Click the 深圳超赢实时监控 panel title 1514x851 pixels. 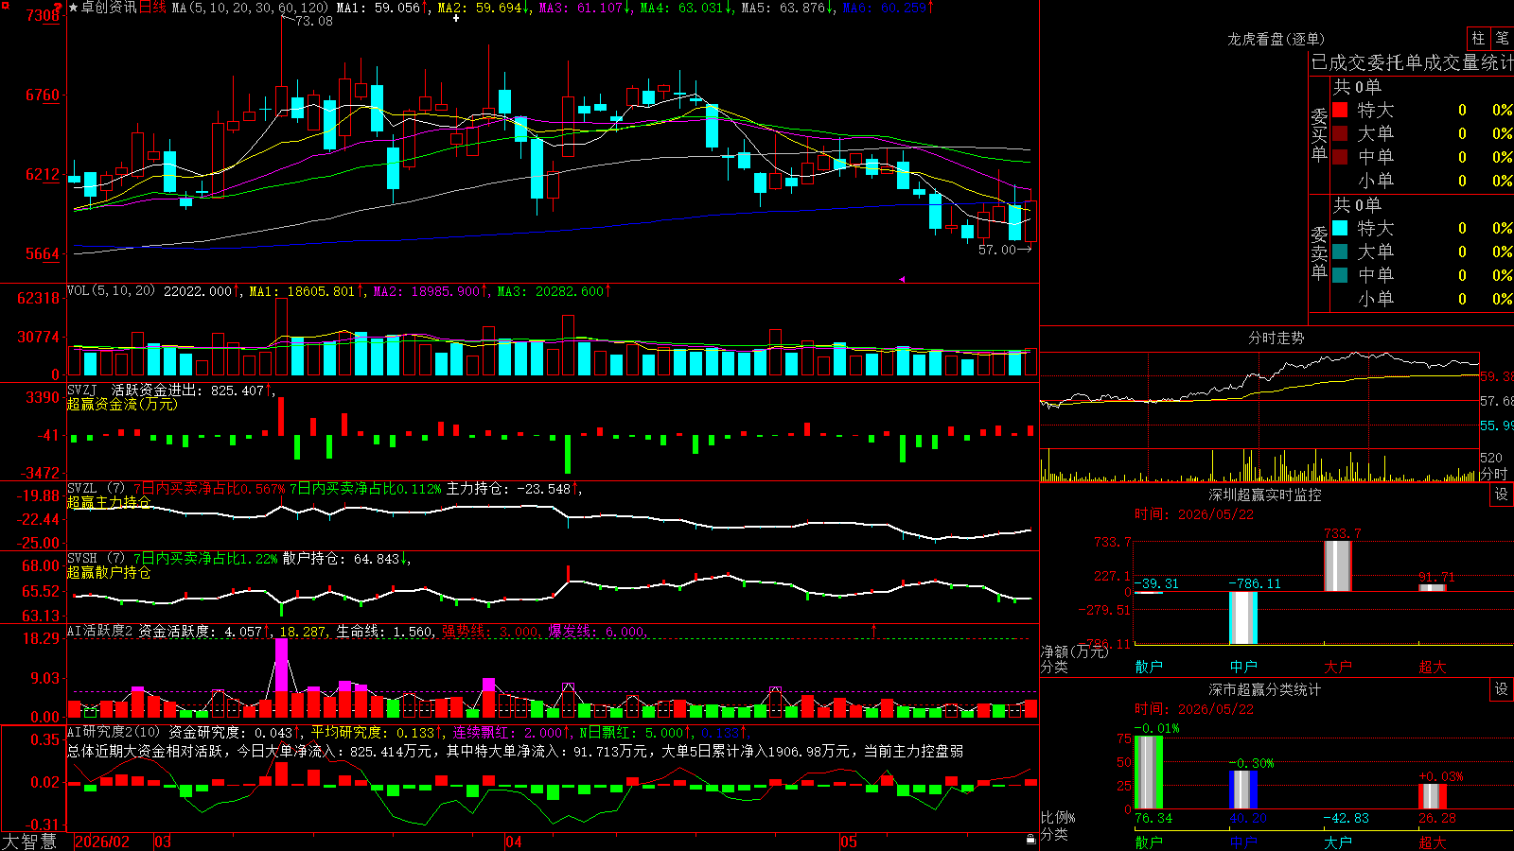tap(1264, 495)
